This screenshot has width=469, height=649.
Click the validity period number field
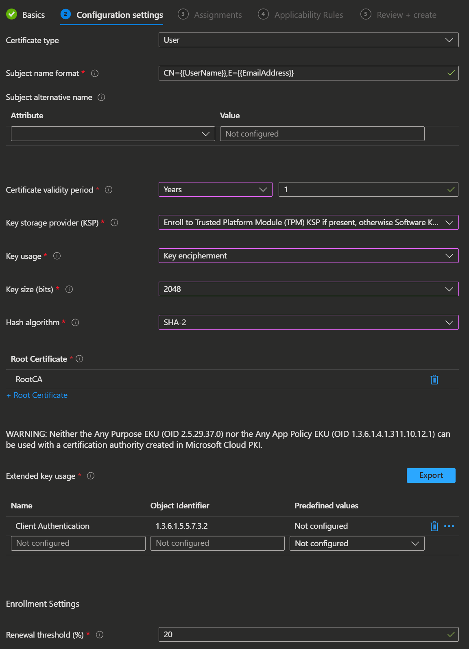[369, 189]
